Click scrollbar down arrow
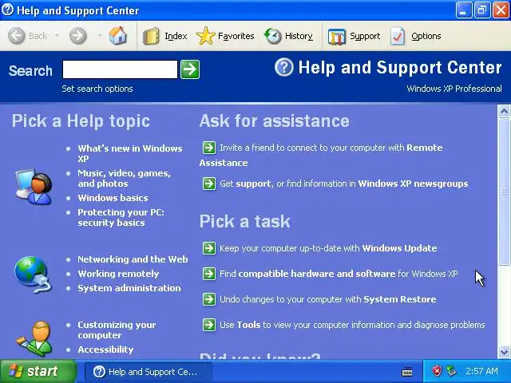Screen dimensions: 511x383 [504, 352]
